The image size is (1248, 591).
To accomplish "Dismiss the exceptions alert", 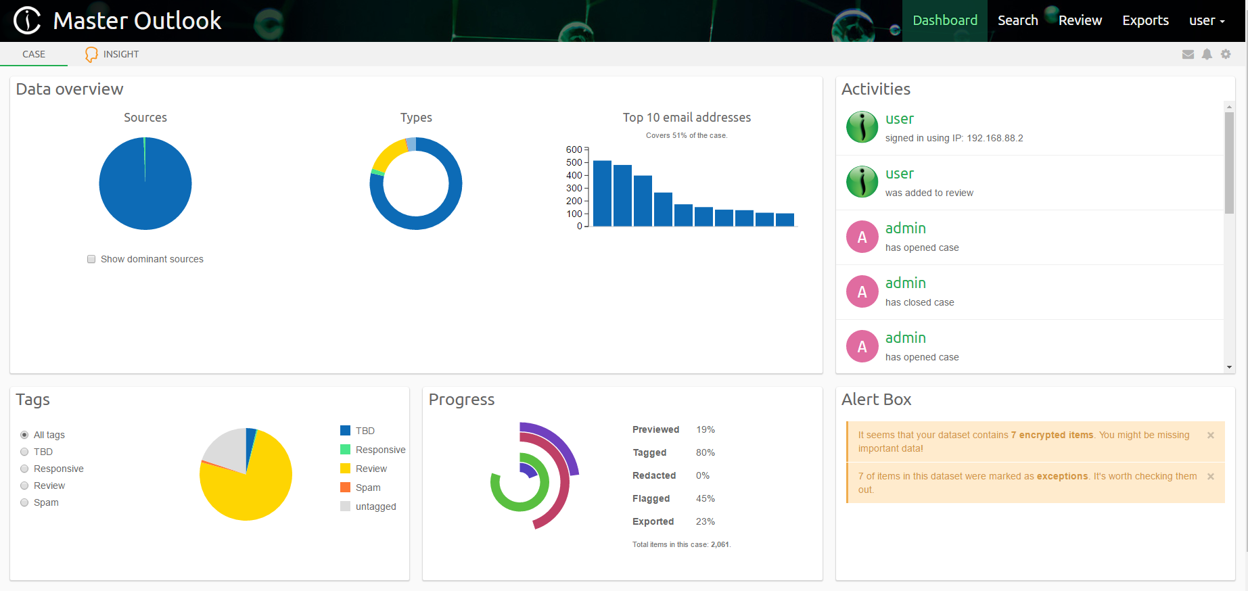I will click(x=1211, y=477).
